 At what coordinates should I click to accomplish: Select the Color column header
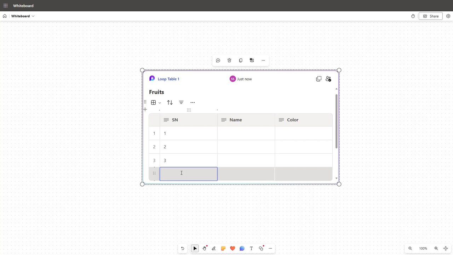tap(304, 120)
